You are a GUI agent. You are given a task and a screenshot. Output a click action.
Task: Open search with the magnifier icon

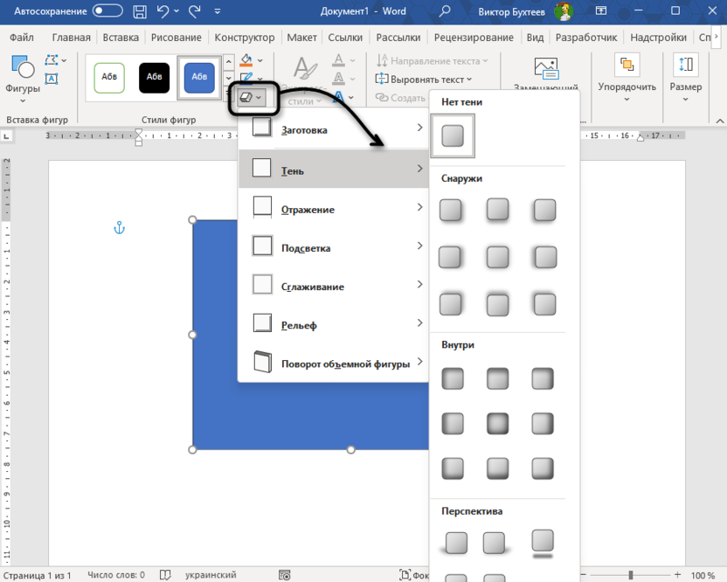[x=445, y=10]
